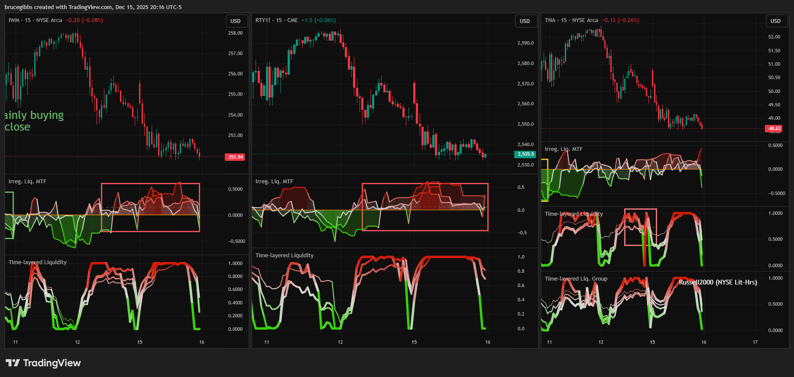Viewport: 794px width, 377px height.
Task: Click the red 251.94 last price label
Action: [235, 157]
